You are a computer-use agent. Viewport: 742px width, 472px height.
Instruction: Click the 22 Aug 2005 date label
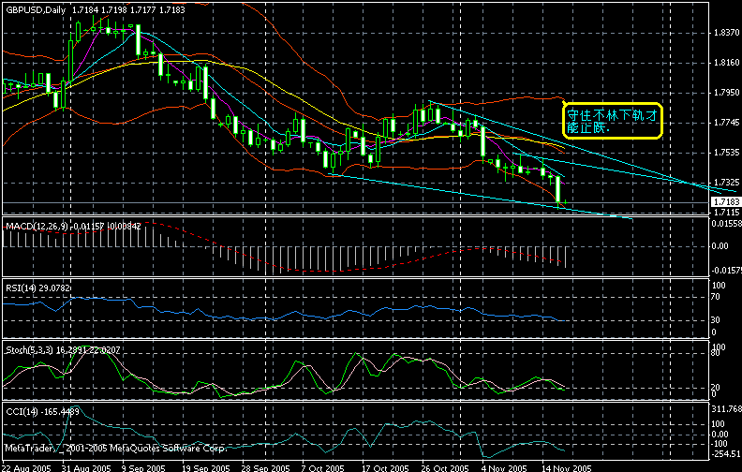coord(26,467)
